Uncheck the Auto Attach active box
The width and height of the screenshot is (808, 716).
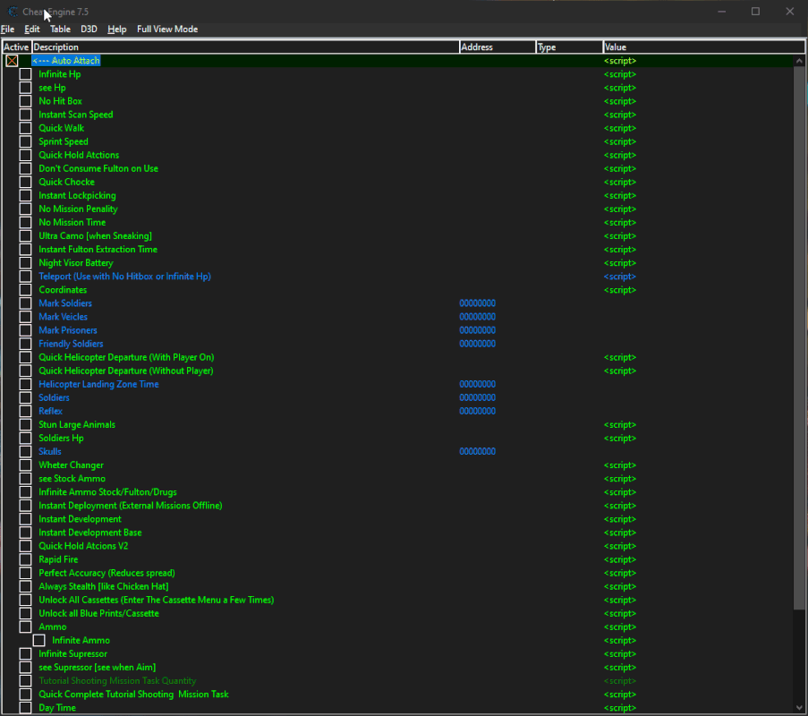12,61
